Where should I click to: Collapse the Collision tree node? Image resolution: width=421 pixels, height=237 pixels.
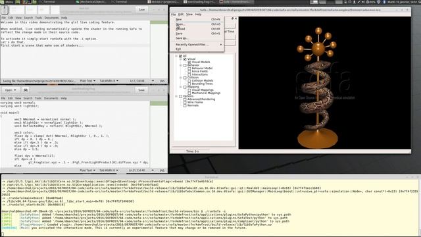[x=181, y=78]
